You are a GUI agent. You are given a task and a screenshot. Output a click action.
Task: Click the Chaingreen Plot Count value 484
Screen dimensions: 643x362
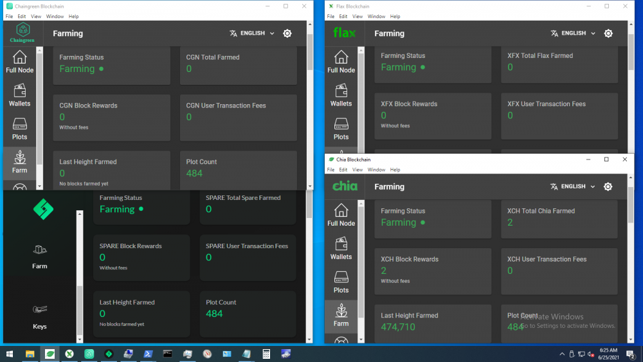[194, 174]
